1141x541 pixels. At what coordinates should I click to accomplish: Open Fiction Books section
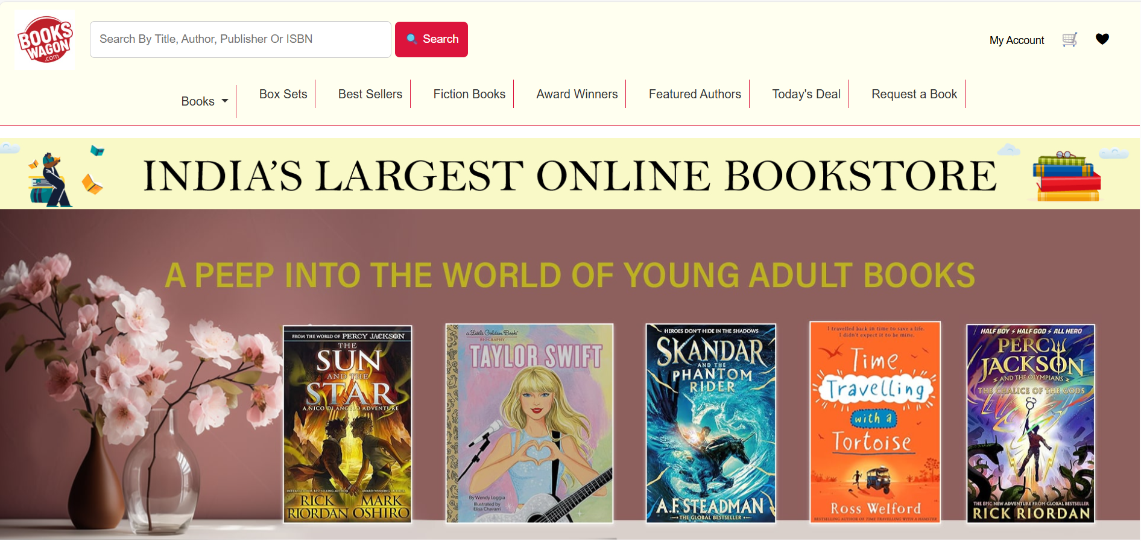(469, 94)
